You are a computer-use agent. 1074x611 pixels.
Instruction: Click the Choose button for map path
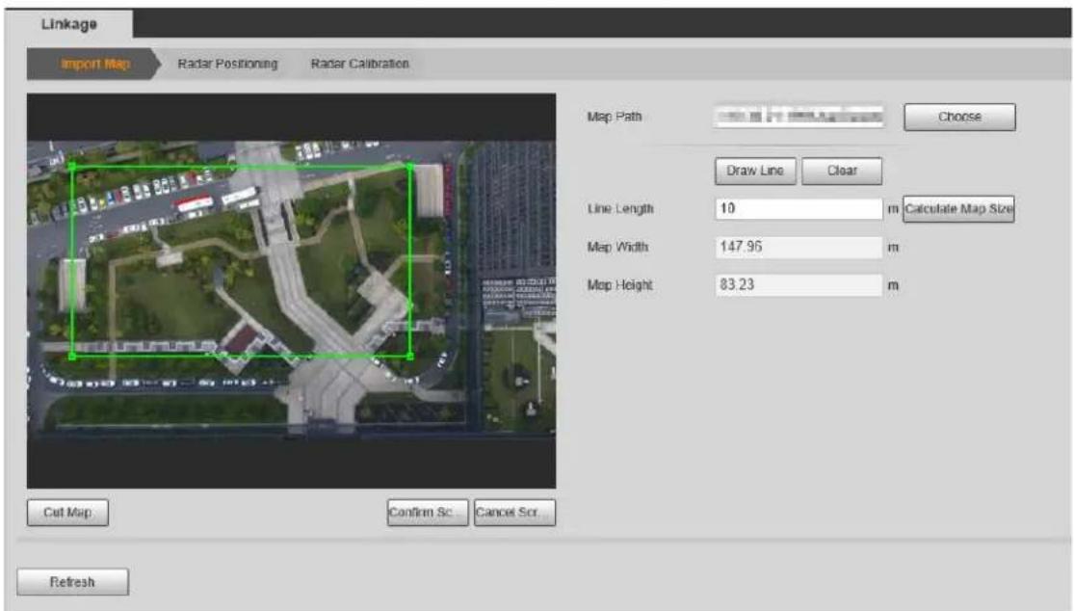959,118
